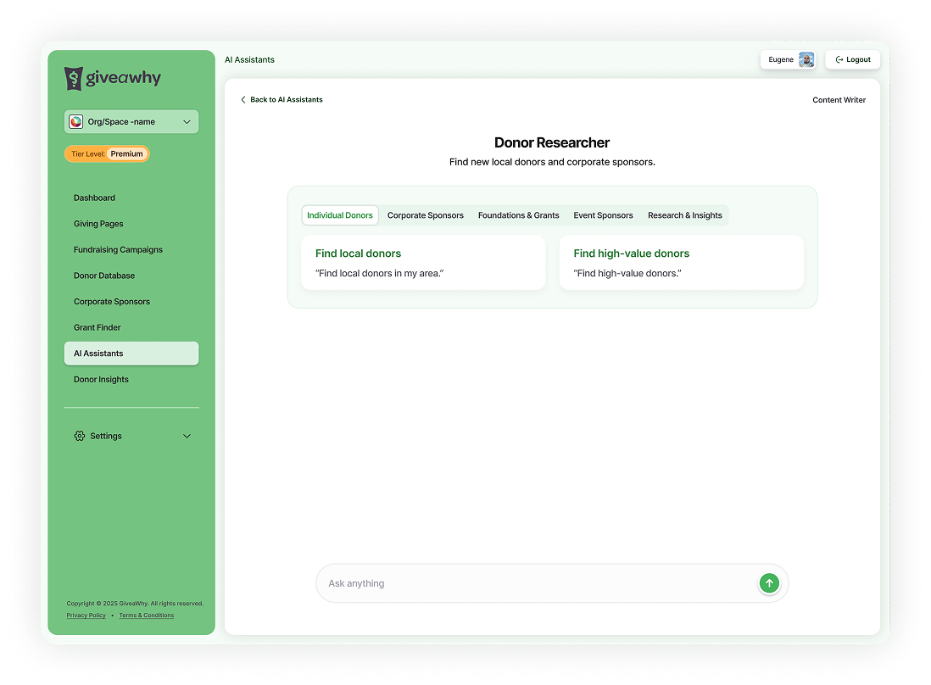
Task: Open the Foundations & Grants tab
Action: (x=518, y=215)
